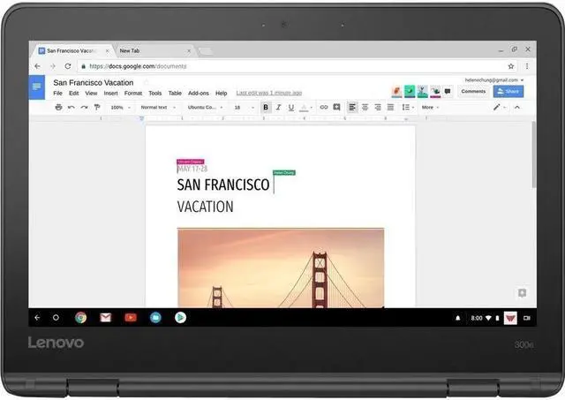Switch to the New Tab browser tab
This screenshot has width=565, height=400.
[154, 51]
